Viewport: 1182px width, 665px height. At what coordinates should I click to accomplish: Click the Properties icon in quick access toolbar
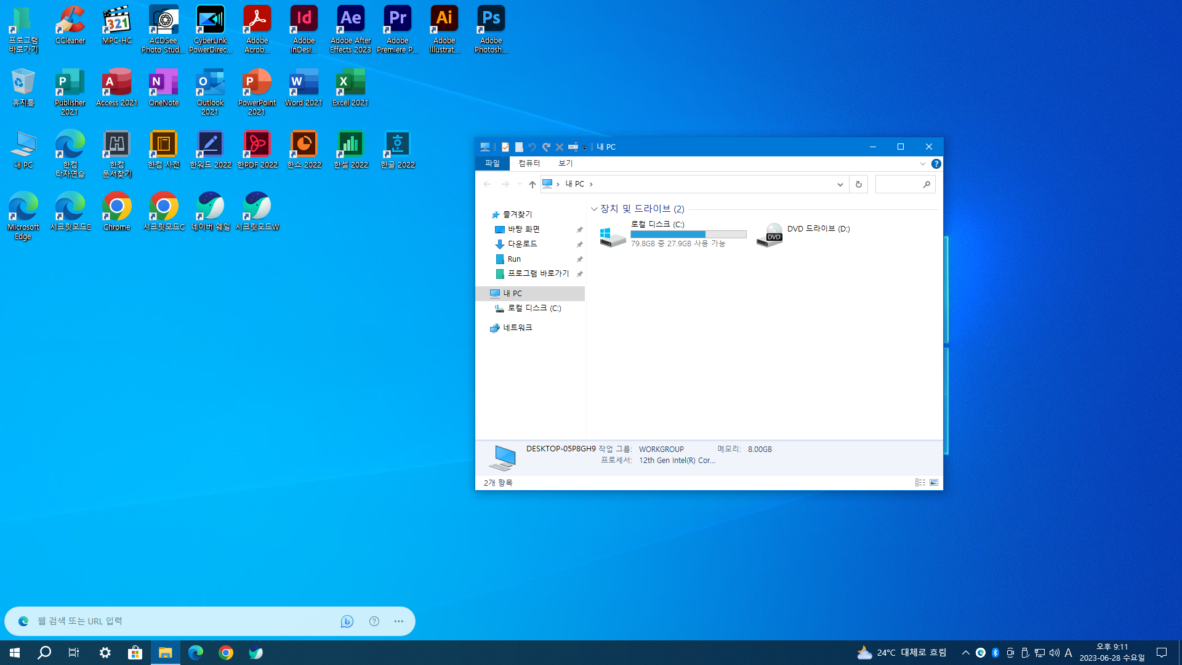505,147
